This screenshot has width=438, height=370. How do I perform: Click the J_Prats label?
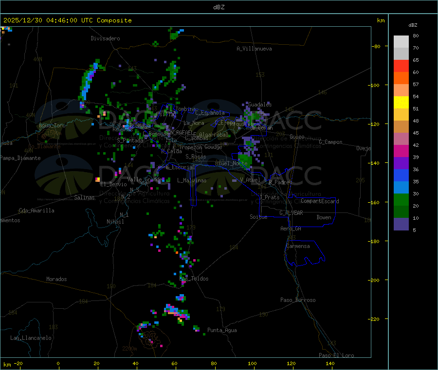270,197
